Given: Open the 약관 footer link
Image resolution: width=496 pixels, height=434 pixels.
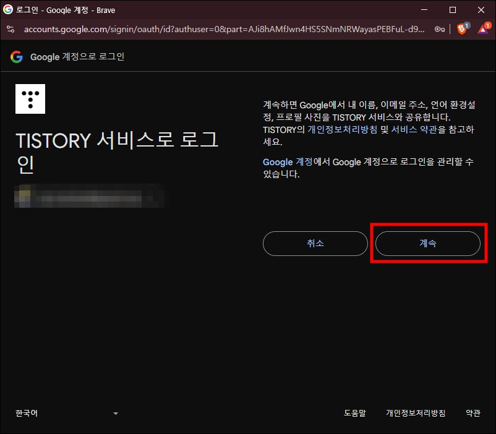Looking at the screenshot, I should [473, 413].
